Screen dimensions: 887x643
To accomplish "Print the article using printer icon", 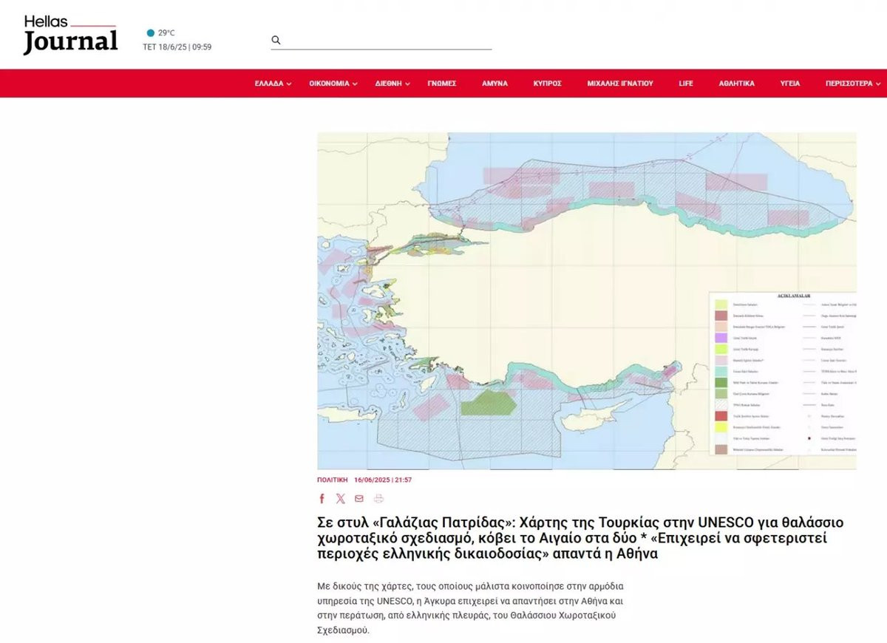I will [x=378, y=499].
